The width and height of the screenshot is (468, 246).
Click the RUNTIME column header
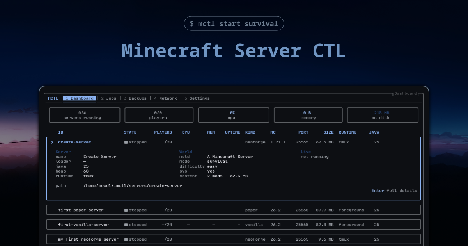tap(347, 132)
